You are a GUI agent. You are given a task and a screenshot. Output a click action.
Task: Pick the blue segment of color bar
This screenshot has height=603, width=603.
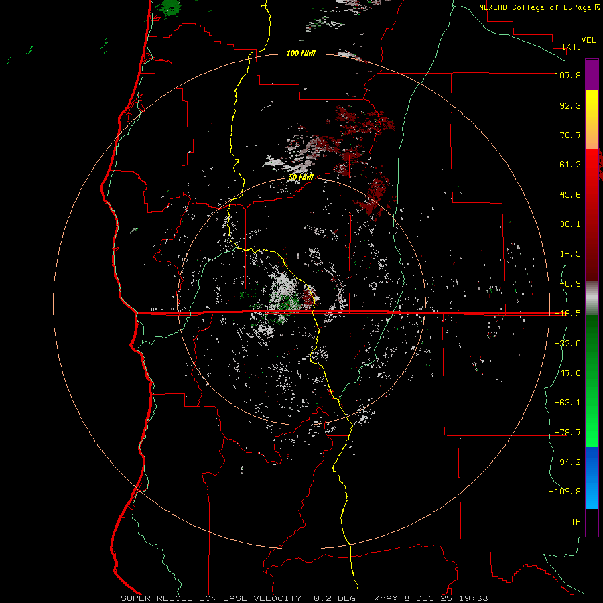tap(592, 478)
